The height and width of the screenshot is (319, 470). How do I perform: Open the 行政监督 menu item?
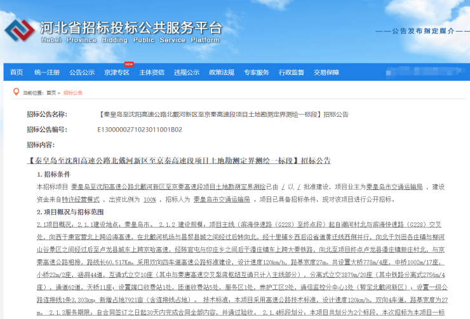[x=292, y=72]
